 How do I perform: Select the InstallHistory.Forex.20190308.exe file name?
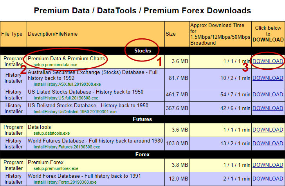[x=65, y=182]
